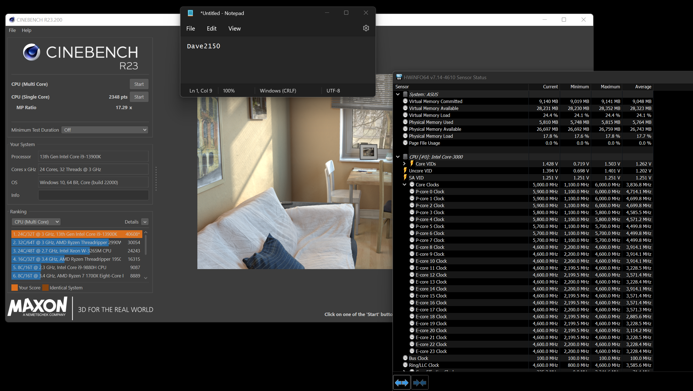The width and height of the screenshot is (693, 391).
Task: Click the System: ASUS chip icon
Action: (405, 94)
